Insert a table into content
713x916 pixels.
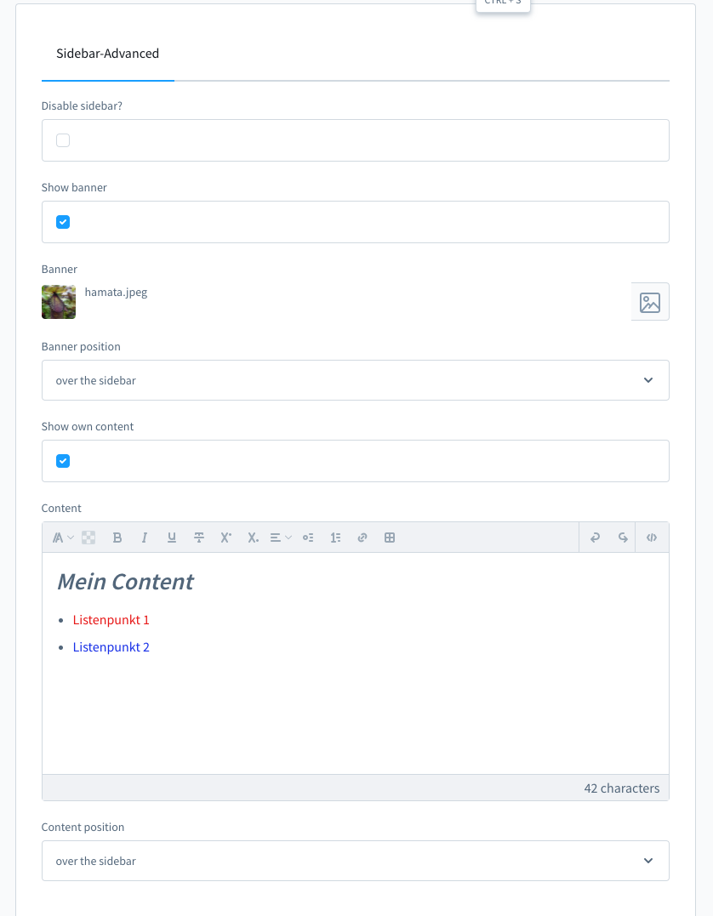pyautogui.click(x=390, y=538)
